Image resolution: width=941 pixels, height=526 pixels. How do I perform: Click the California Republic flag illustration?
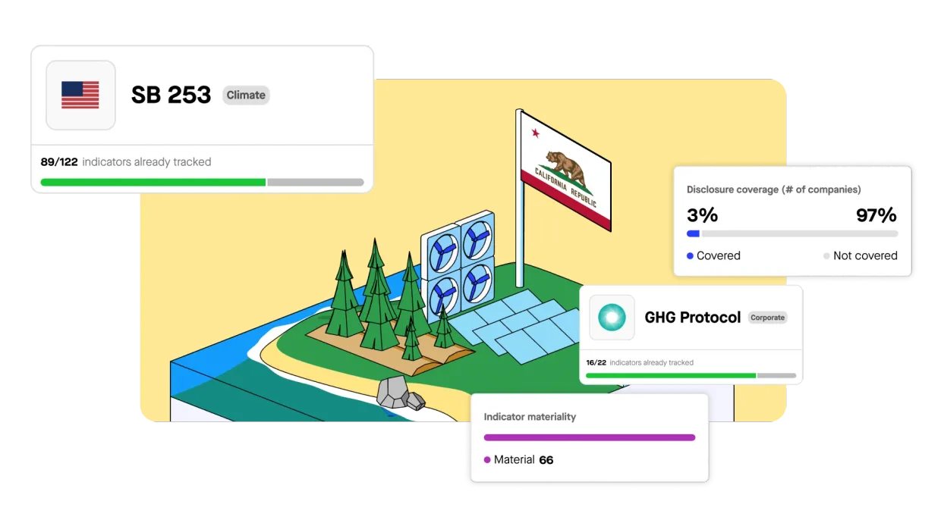565,171
